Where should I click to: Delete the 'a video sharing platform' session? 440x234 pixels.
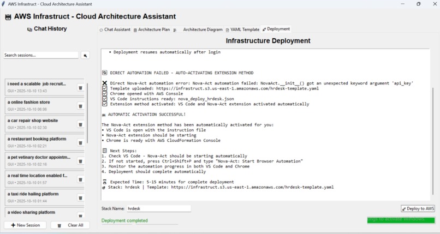[80, 215]
